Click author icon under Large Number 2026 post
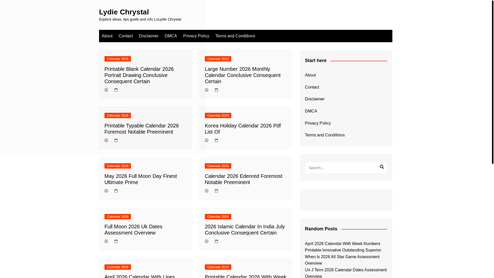 (207, 90)
